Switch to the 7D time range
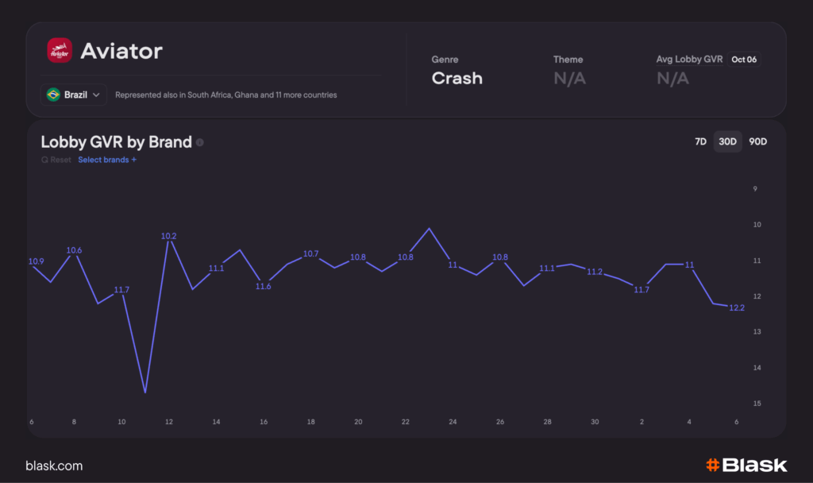This screenshot has height=483, width=813. (x=700, y=141)
